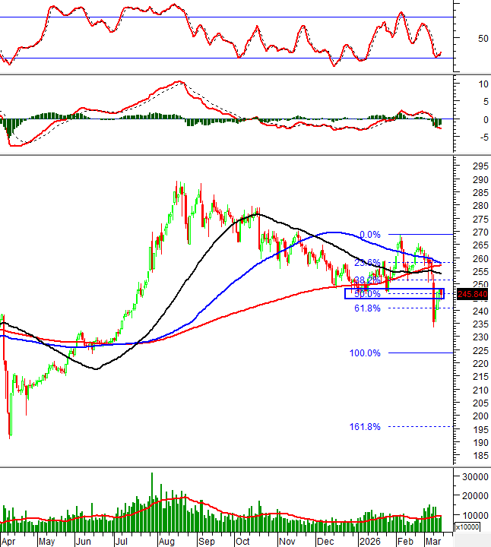This screenshot has height=547, width=491.
Task: Select the 61.8% Fibonacci retracement label
Action: pos(368,308)
